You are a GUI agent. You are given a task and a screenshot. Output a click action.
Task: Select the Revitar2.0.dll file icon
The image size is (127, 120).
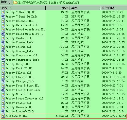pyautogui.click(x=3, y=116)
